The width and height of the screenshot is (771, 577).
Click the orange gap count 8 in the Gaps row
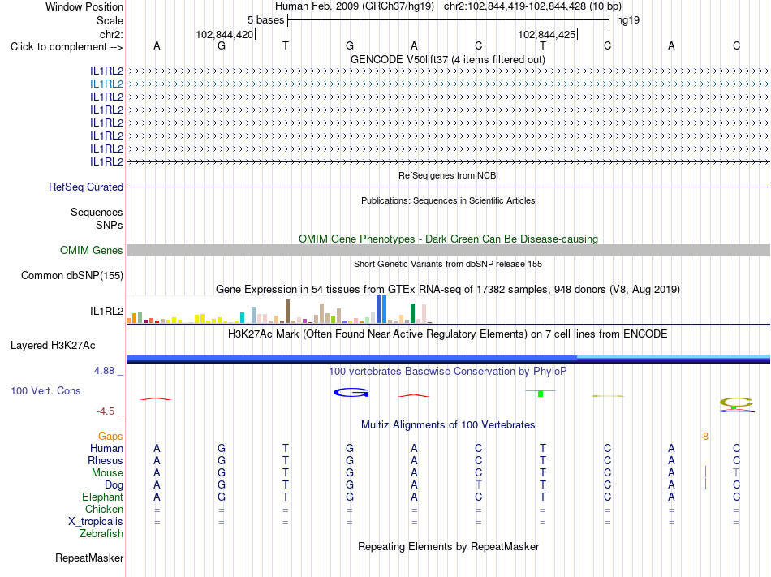(705, 437)
